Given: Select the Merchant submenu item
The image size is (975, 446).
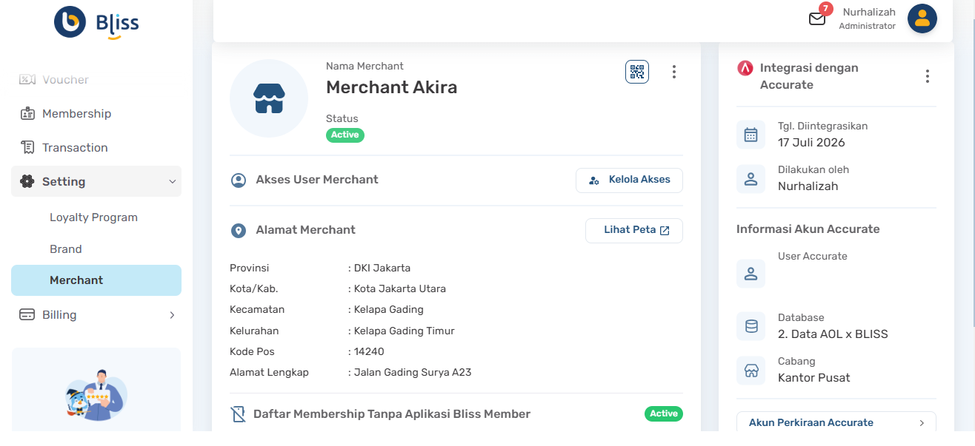Looking at the screenshot, I should 96,280.
